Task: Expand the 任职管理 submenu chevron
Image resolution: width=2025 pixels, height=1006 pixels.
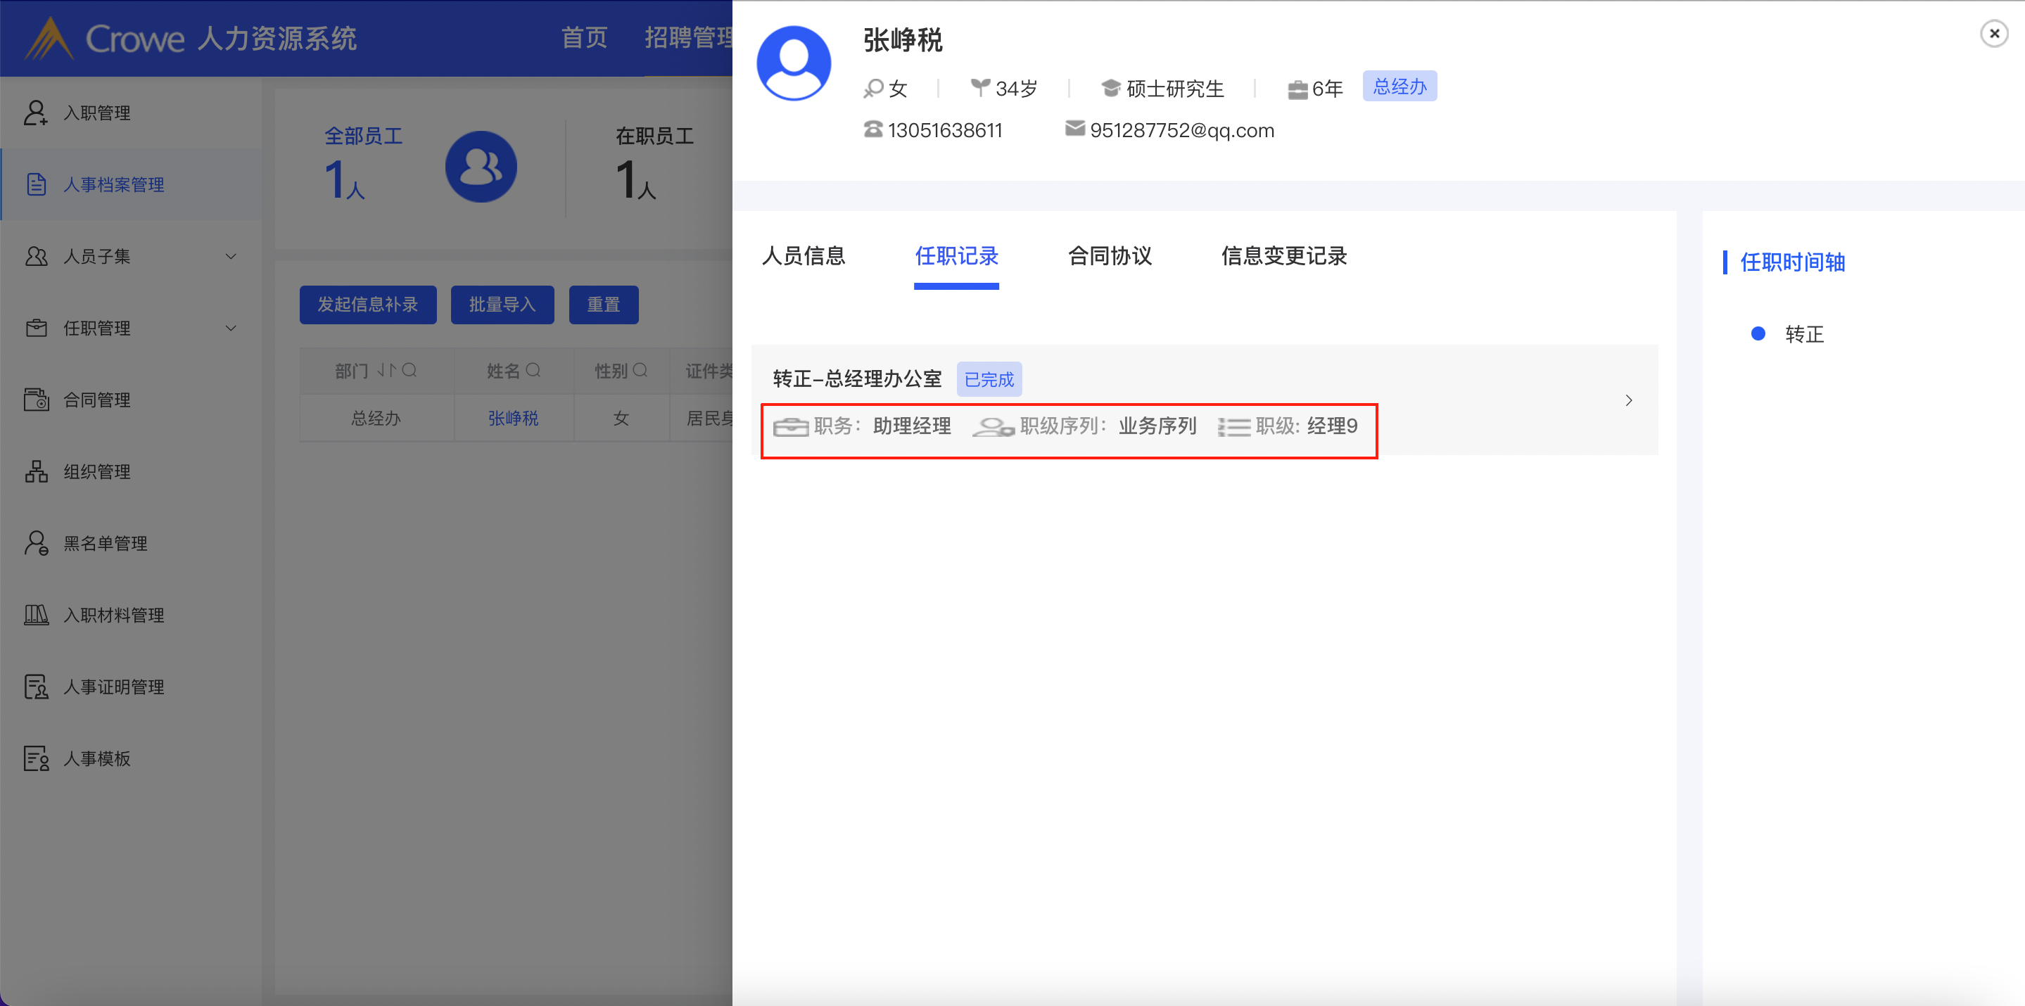Action: 231,328
